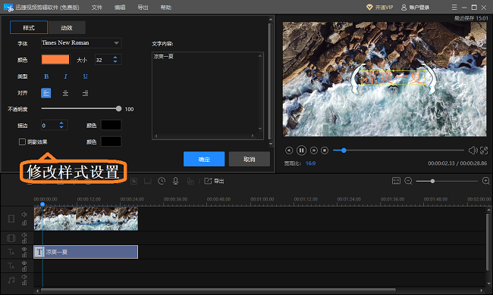Click the microphone voiceover icon
The width and height of the screenshot is (493, 295).
click(x=176, y=181)
